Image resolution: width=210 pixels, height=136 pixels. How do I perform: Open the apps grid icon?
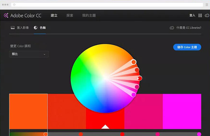coord(200,16)
